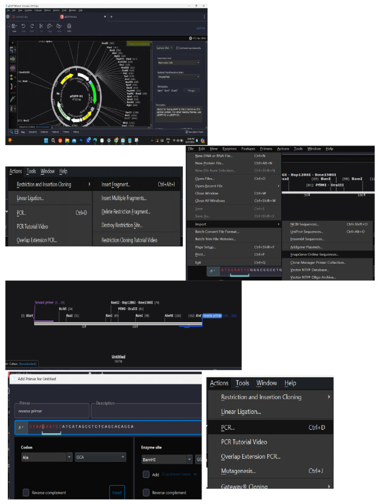Open the Bacterial Transformation Strain Unspecified dropdown
This screenshot has width=378, height=504.
178,77
